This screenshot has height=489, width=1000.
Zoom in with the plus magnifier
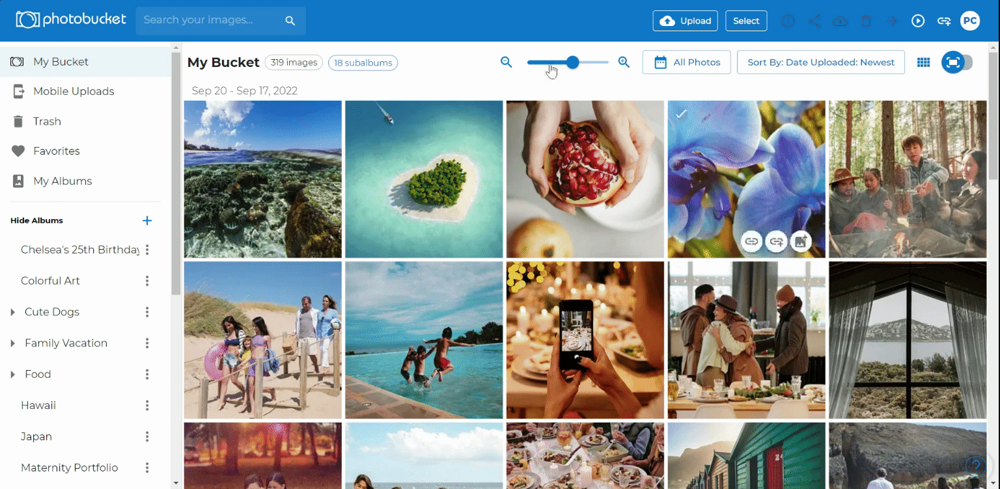tap(624, 62)
